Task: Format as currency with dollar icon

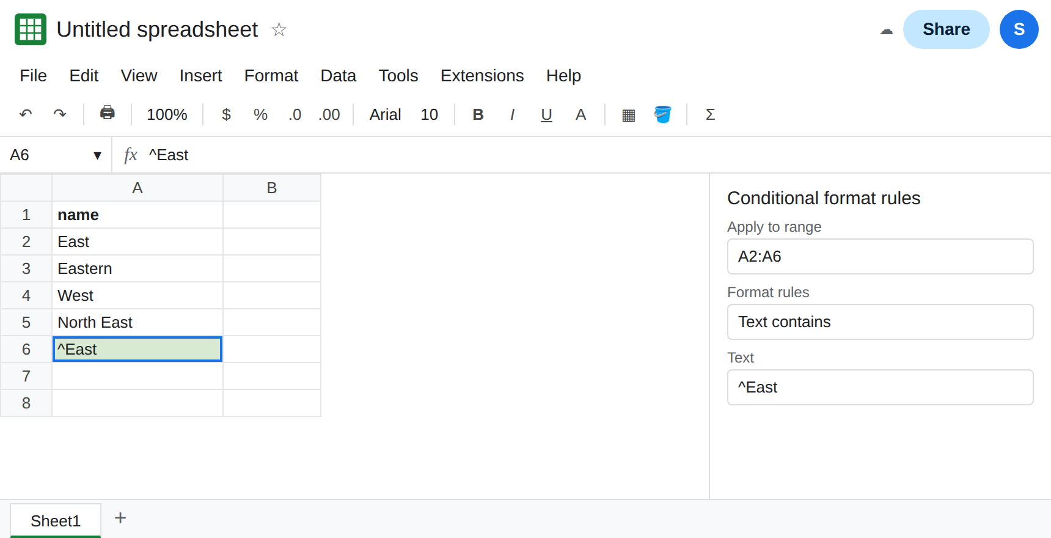Action: coord(226,114)
